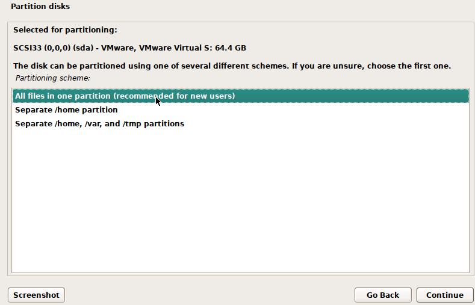Choose Separate /home partition scheme
This screenshot has width=475, height=305.
(x=66, y=110)
